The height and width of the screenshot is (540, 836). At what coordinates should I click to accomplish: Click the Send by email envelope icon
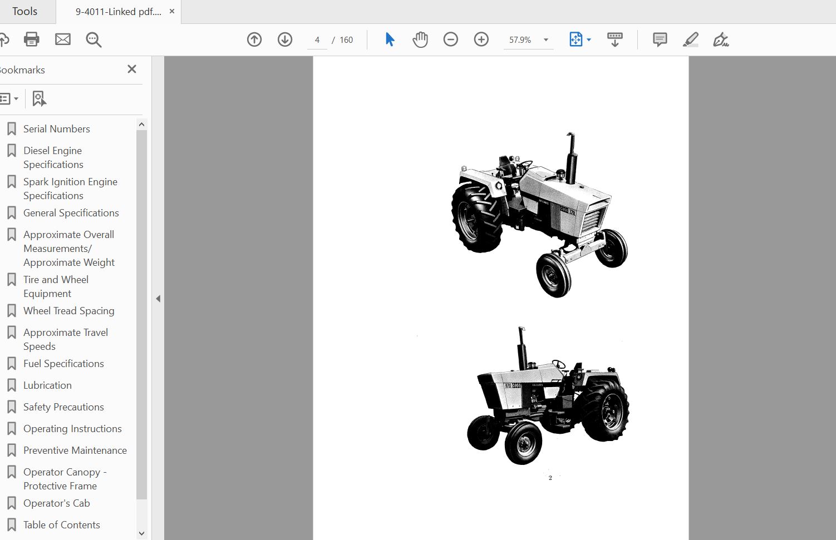point(63,39)
